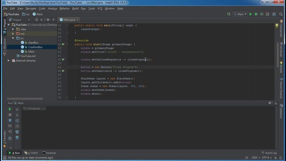Hide Run panel with the hide icon
The image size is (286, 161).
click(x=276, y=103)
